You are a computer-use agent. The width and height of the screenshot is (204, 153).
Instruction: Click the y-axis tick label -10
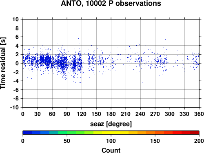[x=14, y=107]
